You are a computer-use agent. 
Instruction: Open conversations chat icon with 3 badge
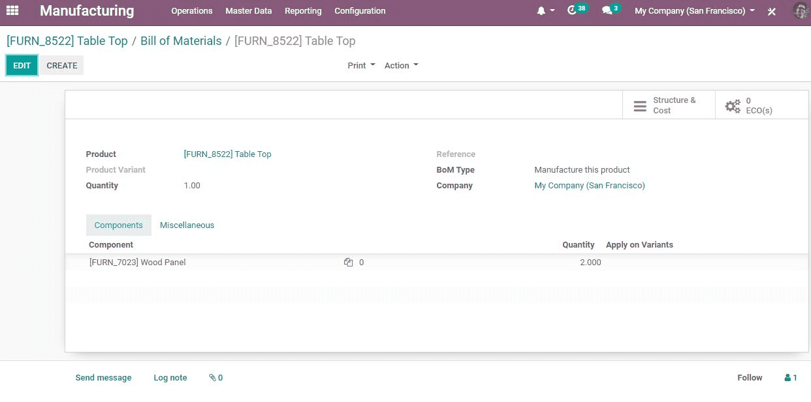coord(607,10)
